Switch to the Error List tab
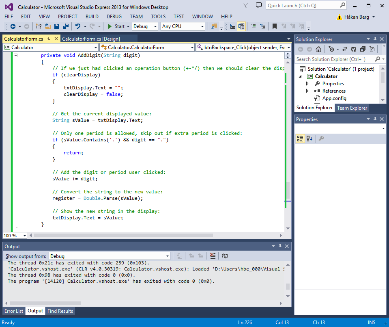Viewport: 389px width, 327px height. tap(14, 311)
